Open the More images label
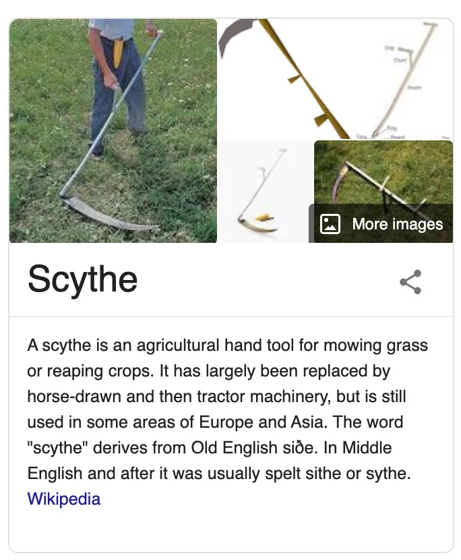 [x=398, y=224]
